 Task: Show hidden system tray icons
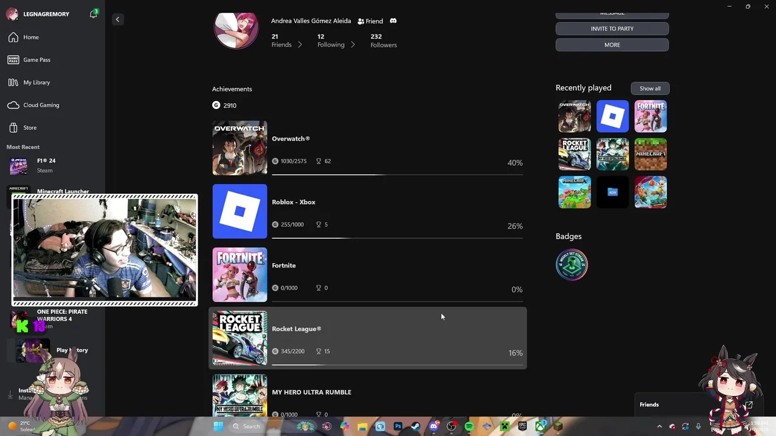[x=660, y=426]
